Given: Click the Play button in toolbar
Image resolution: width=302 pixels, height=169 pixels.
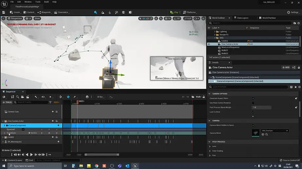Looking at the screenshot, I should click(174, 12).
